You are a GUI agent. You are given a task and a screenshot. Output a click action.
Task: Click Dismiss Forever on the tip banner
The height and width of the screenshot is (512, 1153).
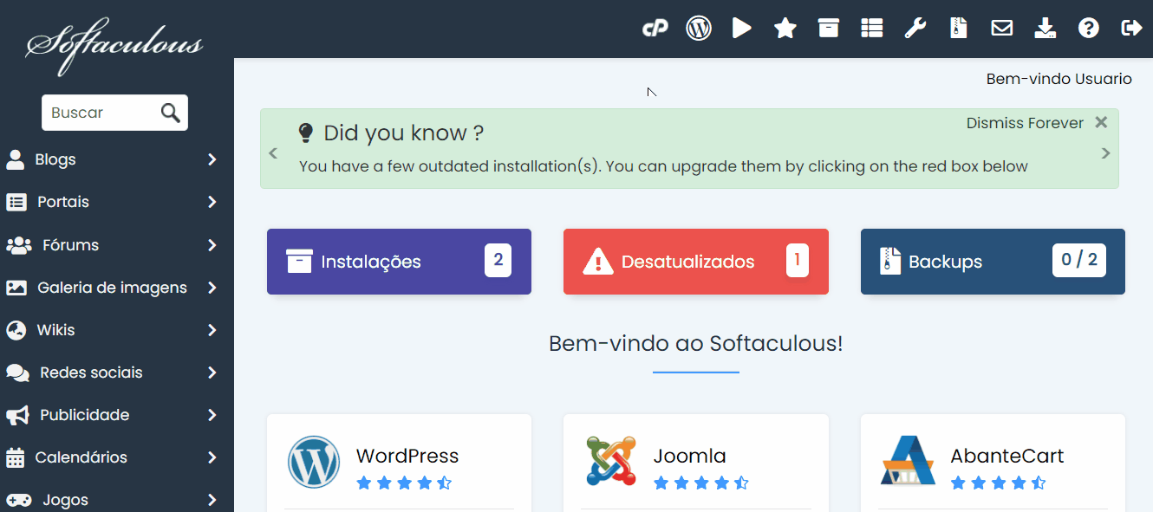click(1025, 123)
